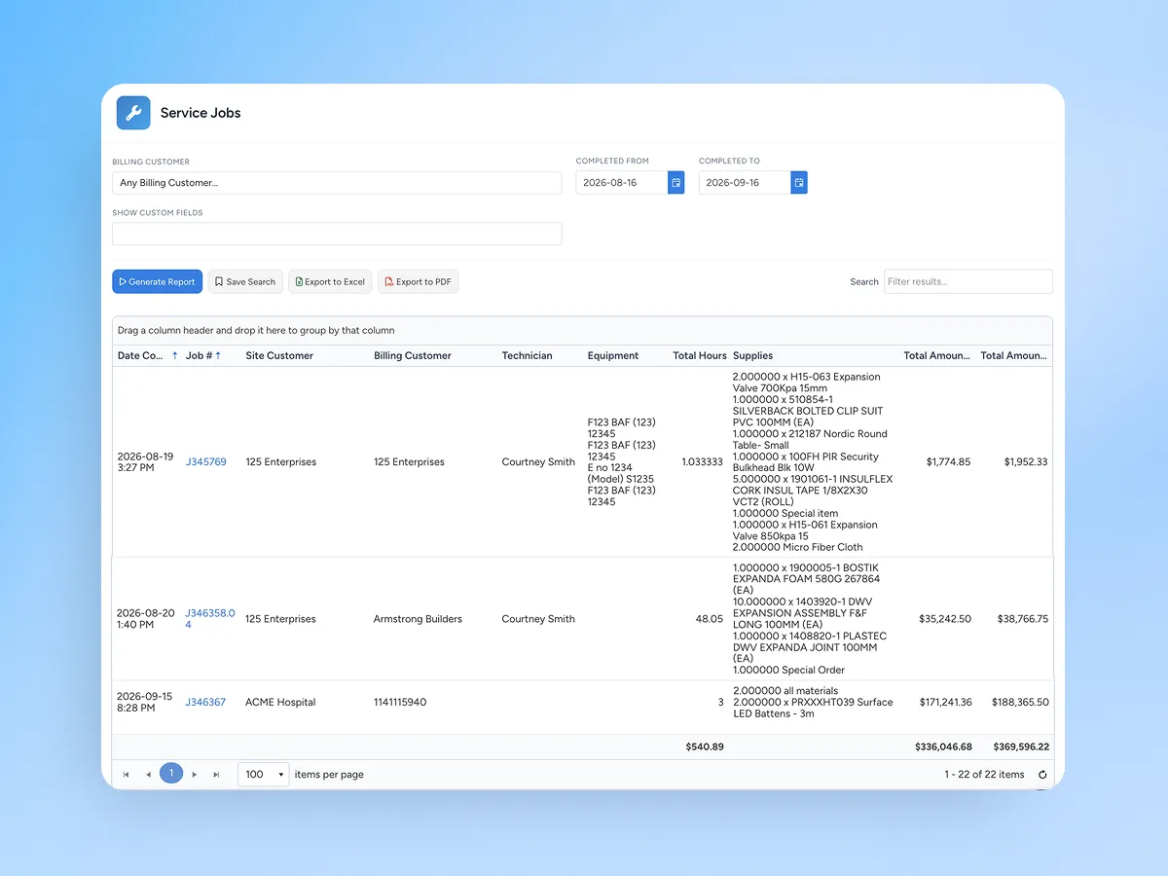Click the 2026-08-20 1:40 PM date cell

pyautogui.click(x=146, y=619)
